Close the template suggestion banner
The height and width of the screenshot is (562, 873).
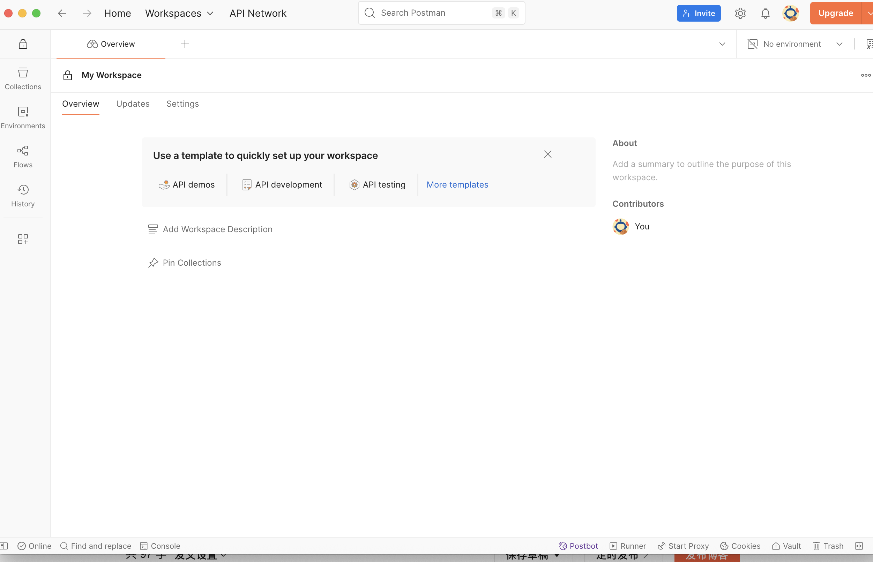(x=547, y=154)
